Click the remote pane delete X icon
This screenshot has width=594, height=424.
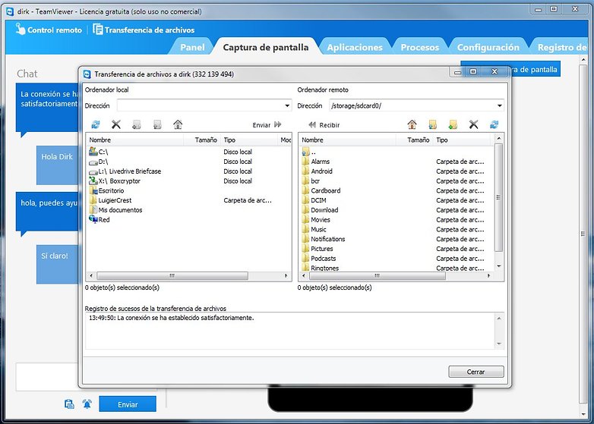473,124
